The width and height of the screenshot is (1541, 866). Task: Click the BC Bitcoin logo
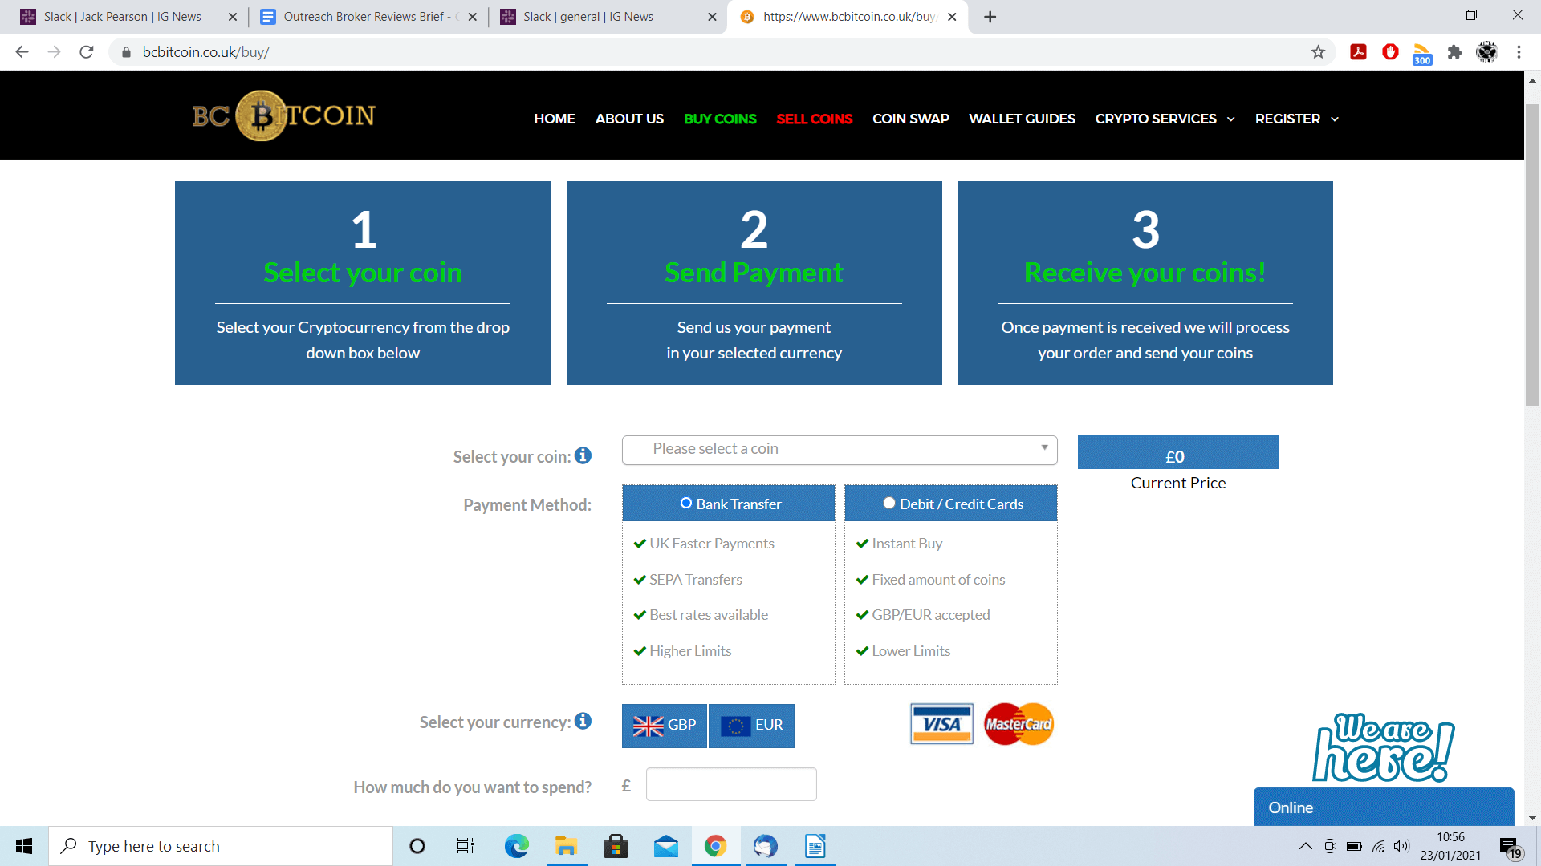coord(284,115)
